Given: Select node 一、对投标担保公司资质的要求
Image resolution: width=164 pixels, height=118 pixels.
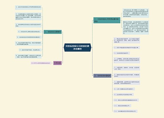Looking at the screenshot, I should pyautogui.click(x=107, y=20).
